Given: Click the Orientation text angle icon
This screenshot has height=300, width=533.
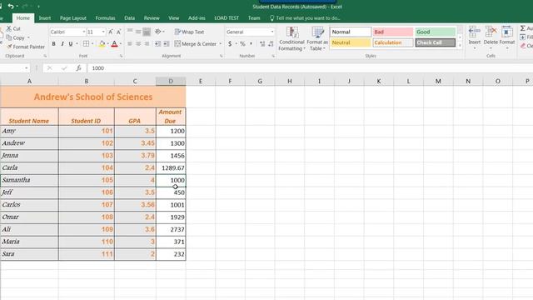Looking at the screenshot, I should pos(158,32).
